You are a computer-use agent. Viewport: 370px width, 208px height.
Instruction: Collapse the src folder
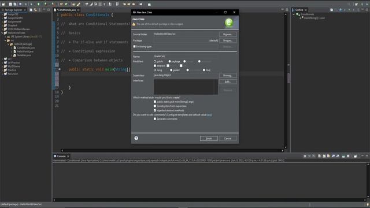pos(5,40)
